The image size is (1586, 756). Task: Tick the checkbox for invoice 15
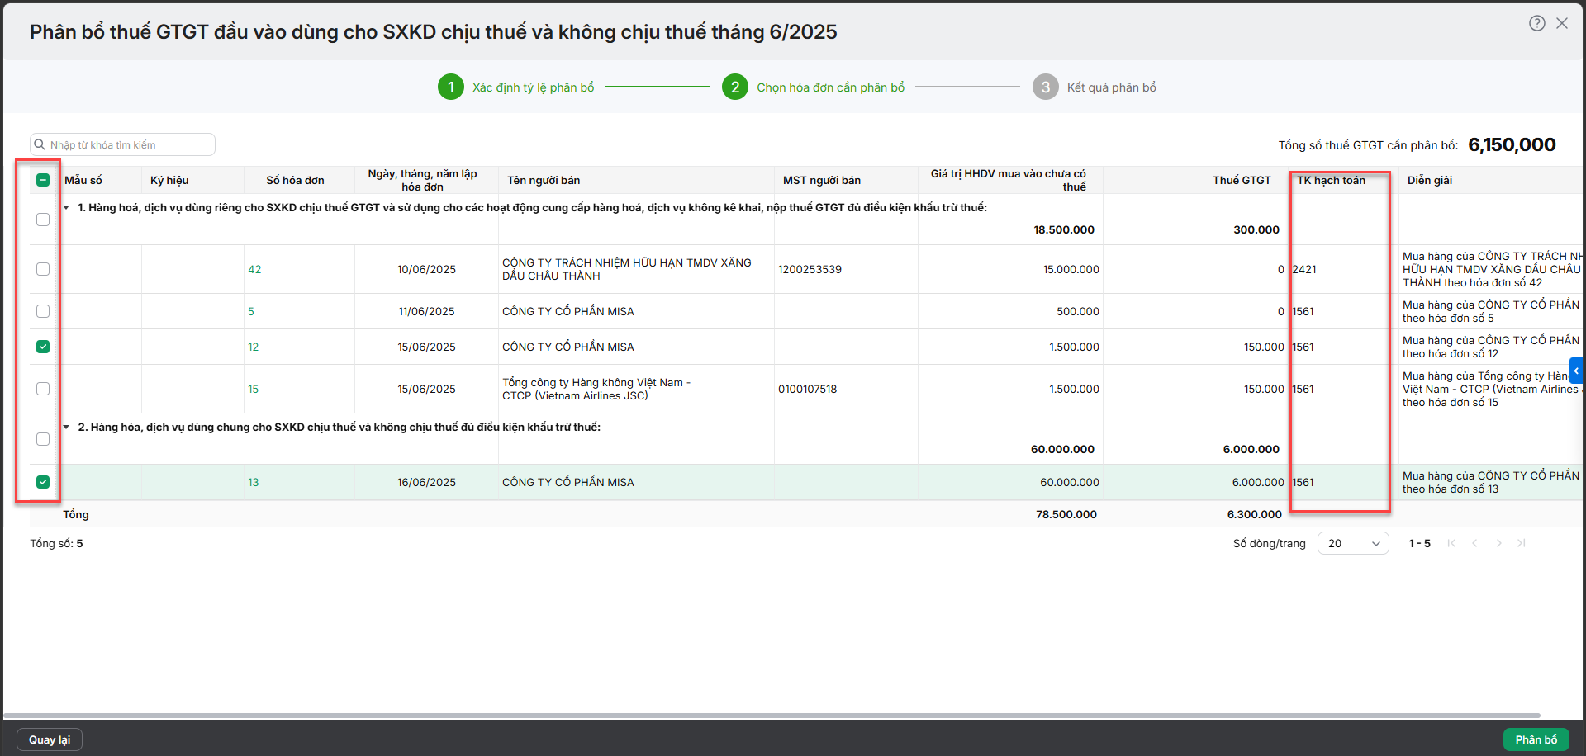point(43,389)
